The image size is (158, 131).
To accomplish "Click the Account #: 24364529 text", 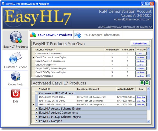I will click(x=136, y=16).
